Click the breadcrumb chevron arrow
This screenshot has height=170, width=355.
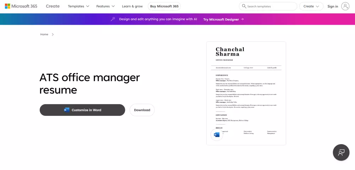click(x=53, y=35)
